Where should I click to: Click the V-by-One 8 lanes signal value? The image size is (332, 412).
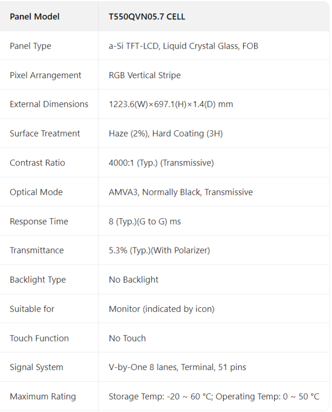(x=177, y=367)
